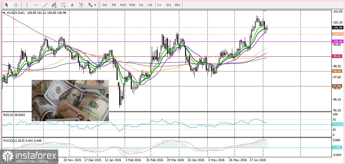Viewport: 345px width, 164px height.
Task: Switch to MN monthly timeframe
Action: point(177,5)
